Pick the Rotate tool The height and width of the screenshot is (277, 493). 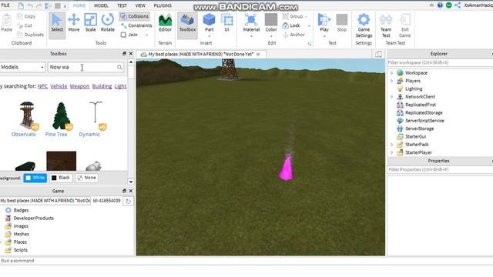pyautogui.click(x=108, y=23)
